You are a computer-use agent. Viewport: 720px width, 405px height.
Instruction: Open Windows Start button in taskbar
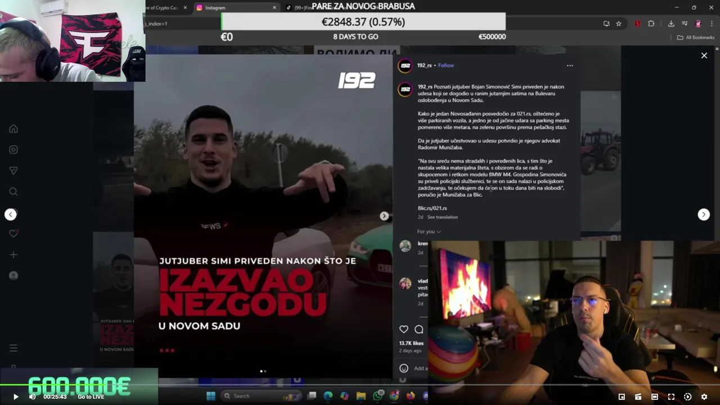pyautogui.click(x=211, y=396)
